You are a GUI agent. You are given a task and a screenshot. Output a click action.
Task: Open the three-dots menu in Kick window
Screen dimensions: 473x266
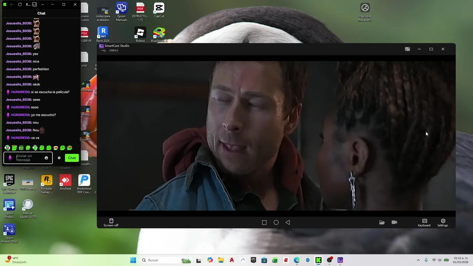click(x=42, y=4)
